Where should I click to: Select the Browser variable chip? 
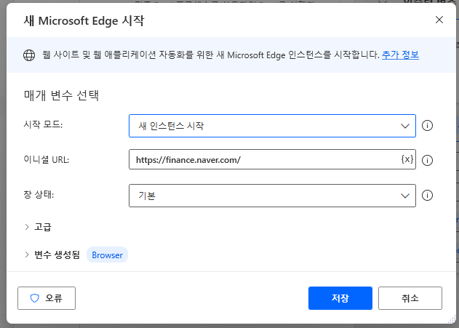point(107,255)
